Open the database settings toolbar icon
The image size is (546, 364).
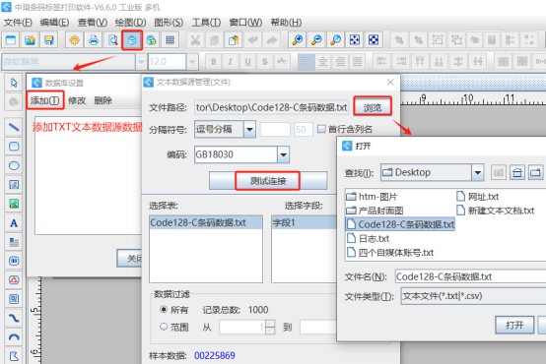(x=132, y=40)
